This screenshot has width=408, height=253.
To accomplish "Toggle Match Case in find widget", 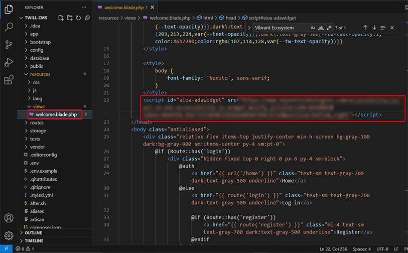I will click(x=313, y=28).
